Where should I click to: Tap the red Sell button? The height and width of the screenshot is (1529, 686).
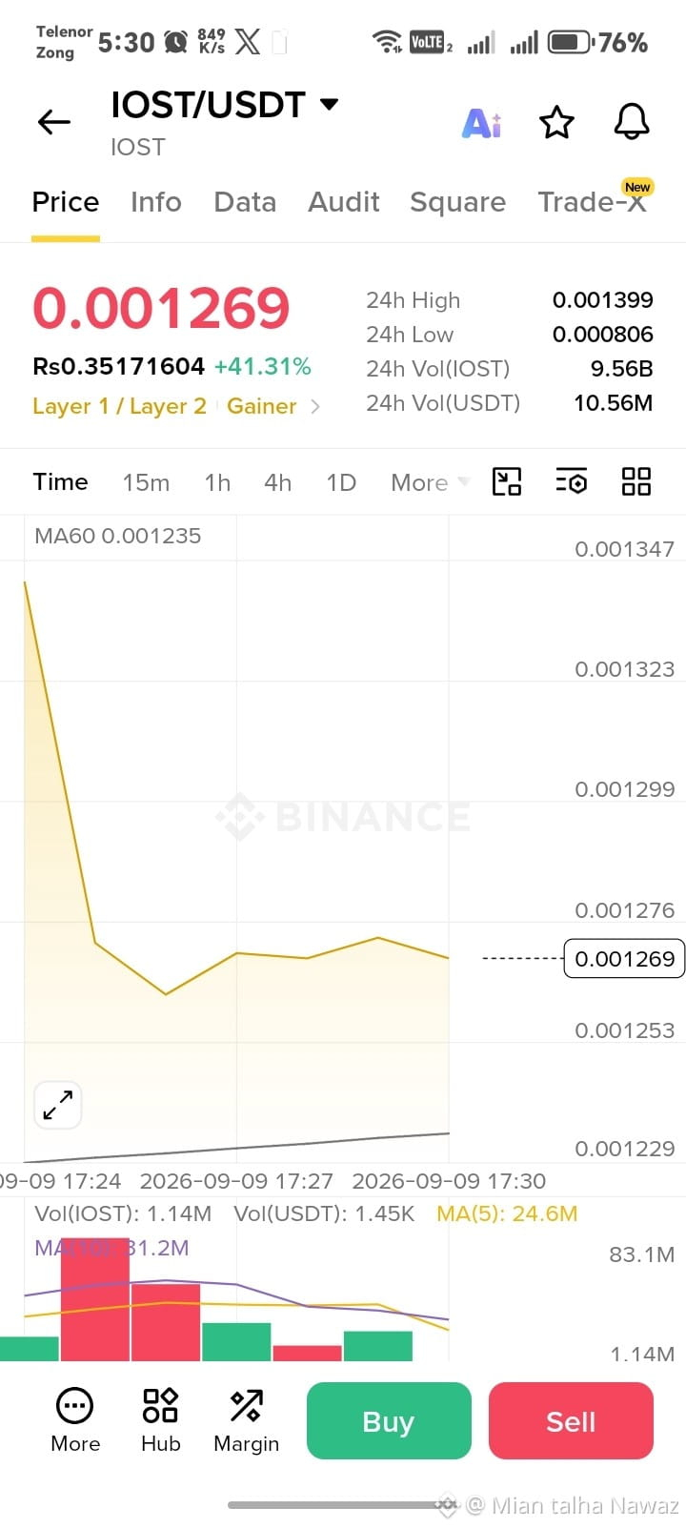pos(571,1420)
